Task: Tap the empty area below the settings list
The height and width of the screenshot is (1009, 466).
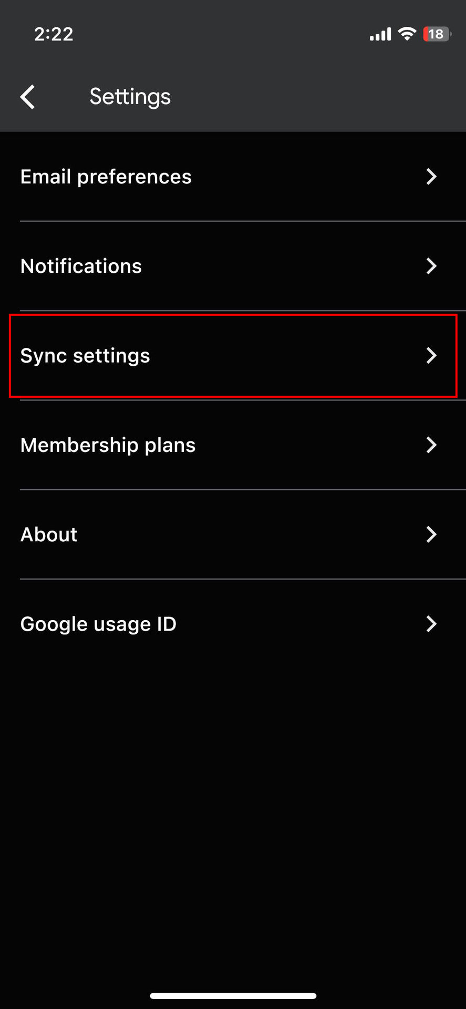Action: (x=233, y=815)
